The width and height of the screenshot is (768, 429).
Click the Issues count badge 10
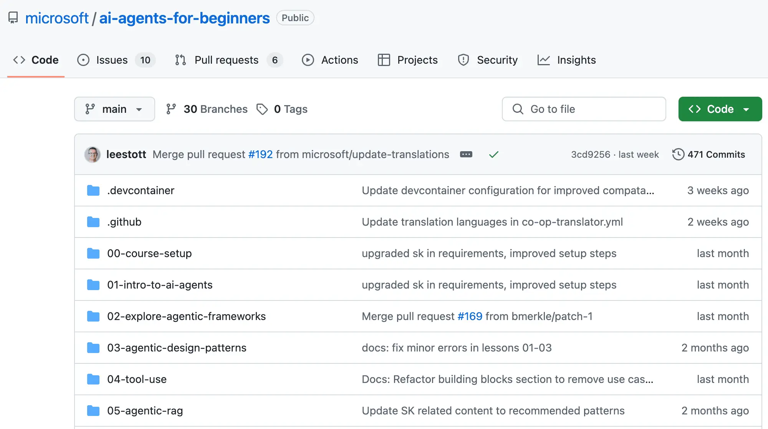[145, 60]
